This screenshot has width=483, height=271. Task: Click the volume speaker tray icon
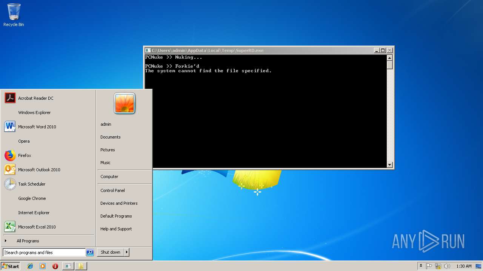447,266
